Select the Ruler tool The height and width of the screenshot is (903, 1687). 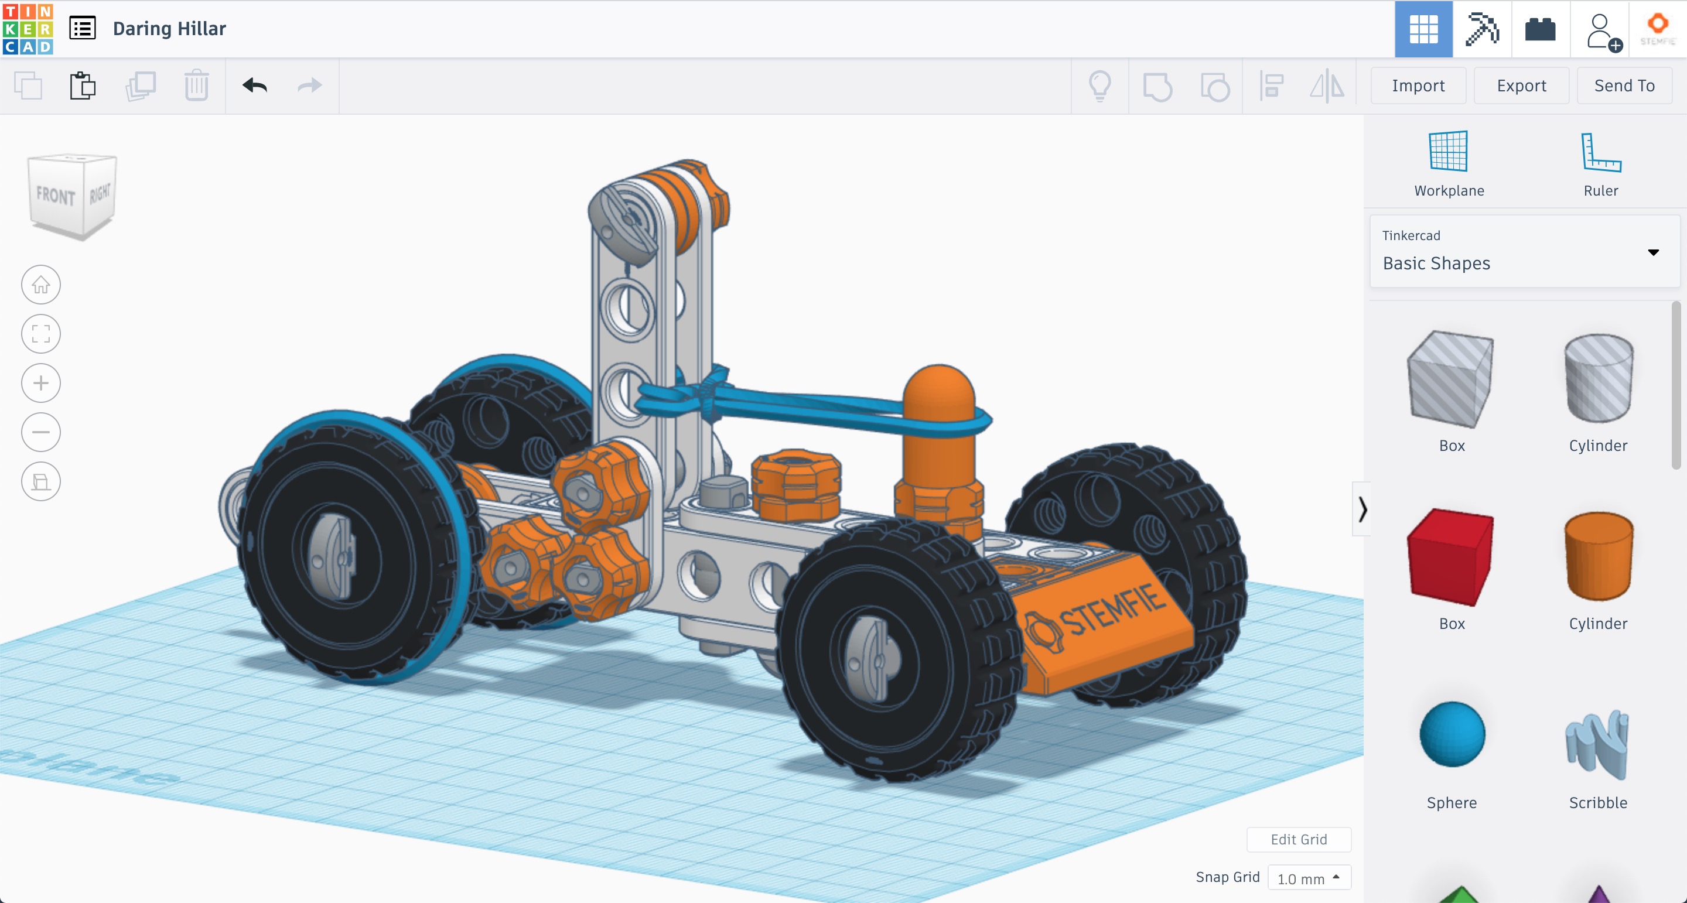1600,164
